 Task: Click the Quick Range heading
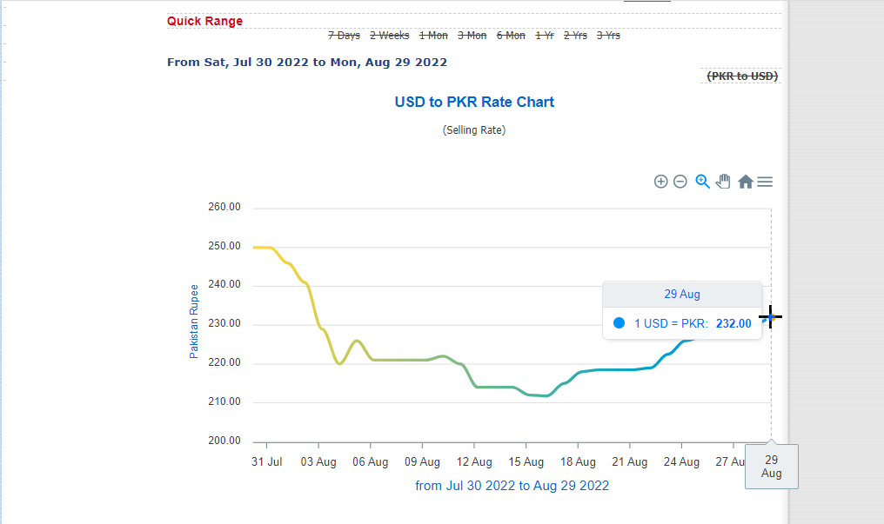pyautogui.click(x=204, y=21)
